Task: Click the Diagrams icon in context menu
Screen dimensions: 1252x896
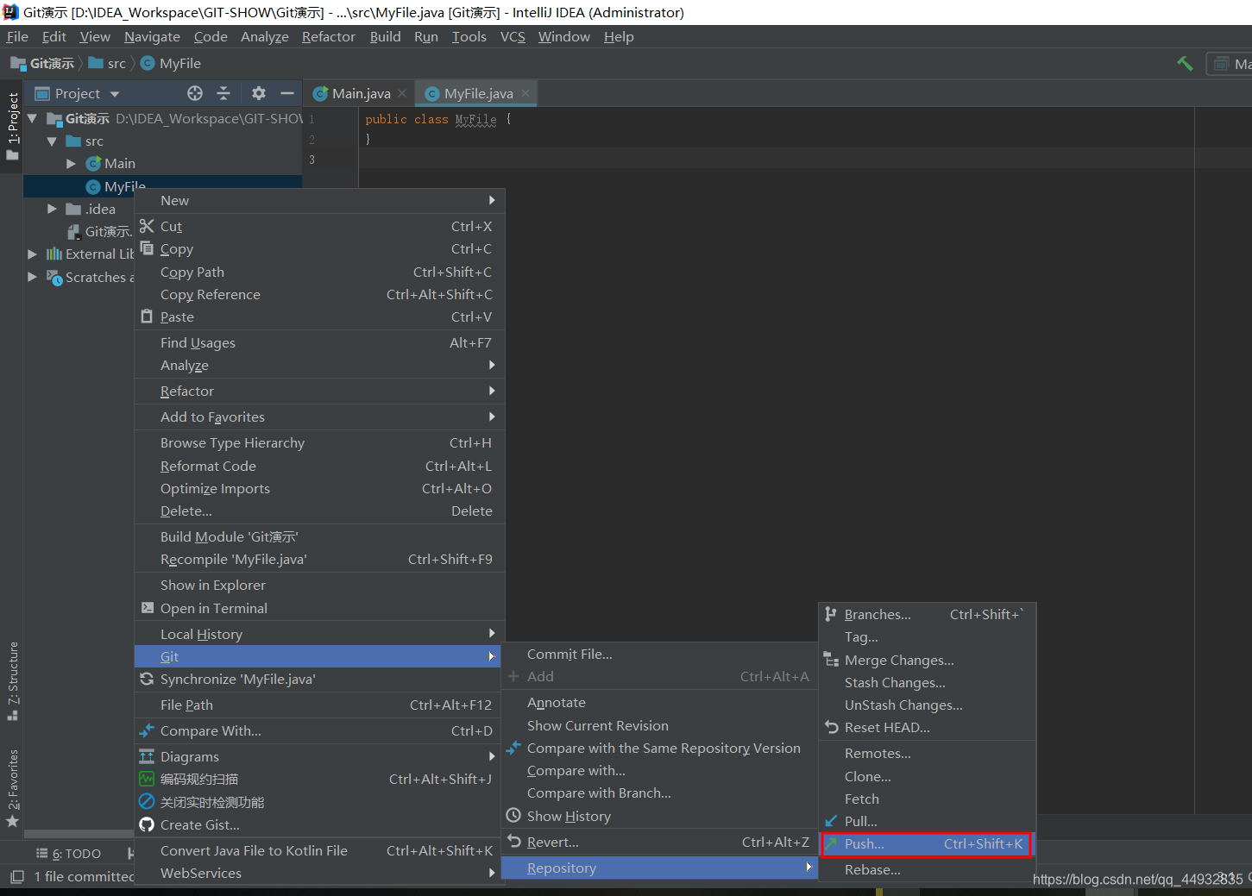Action: coord(147,756)
